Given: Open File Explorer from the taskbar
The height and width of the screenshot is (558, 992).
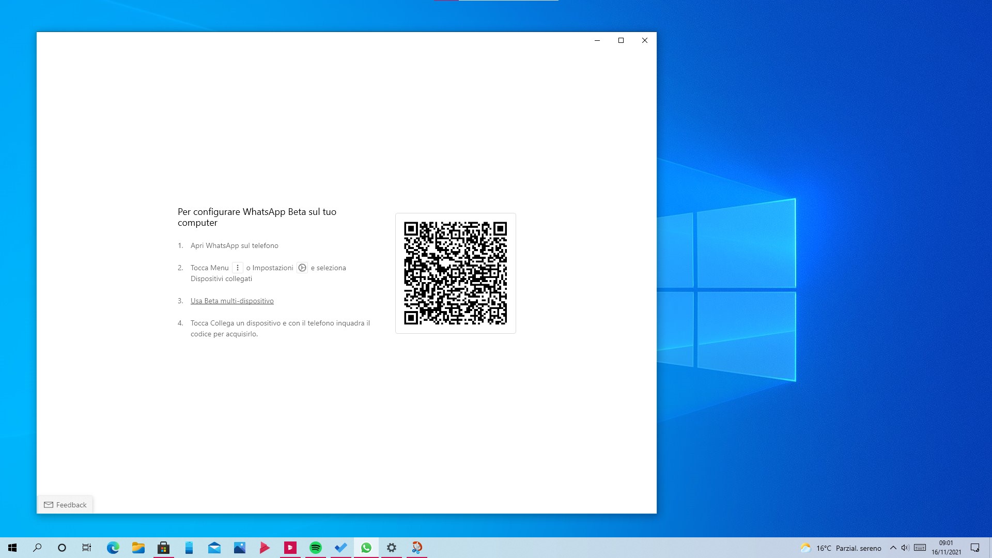Looking at the screenshot, I should [138, 548].
